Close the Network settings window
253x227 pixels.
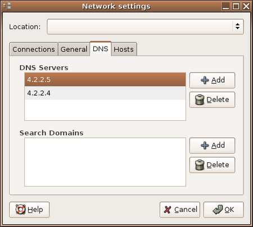click(246, 6)
